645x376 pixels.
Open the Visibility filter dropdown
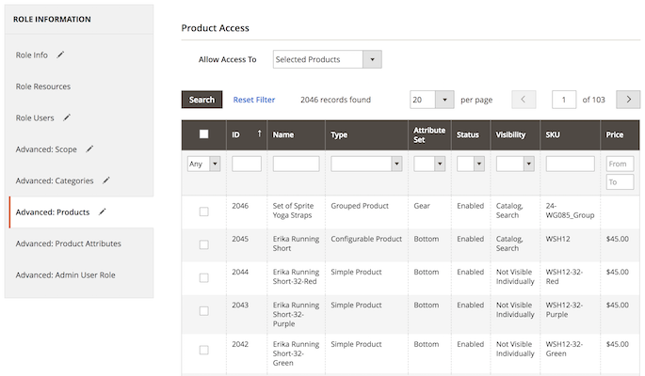click(516, 164)
